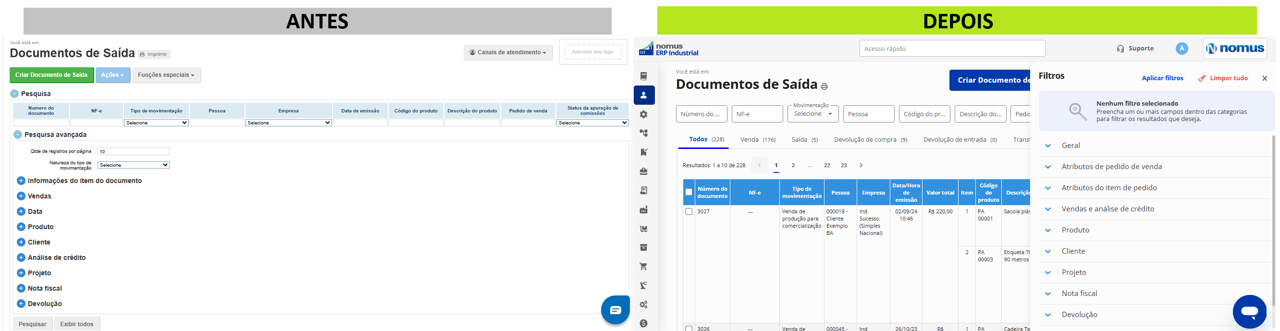Open the Ações dropdown button

pyautogui.click(x=113, y=75)
